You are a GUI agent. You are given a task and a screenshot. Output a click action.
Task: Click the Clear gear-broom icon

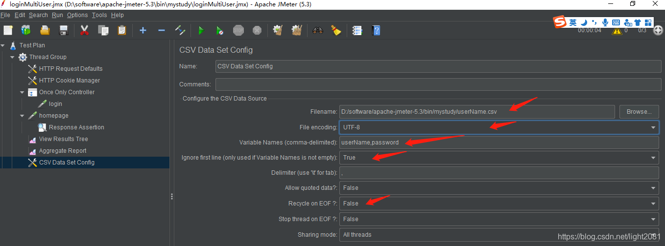(x=278, y=30)
